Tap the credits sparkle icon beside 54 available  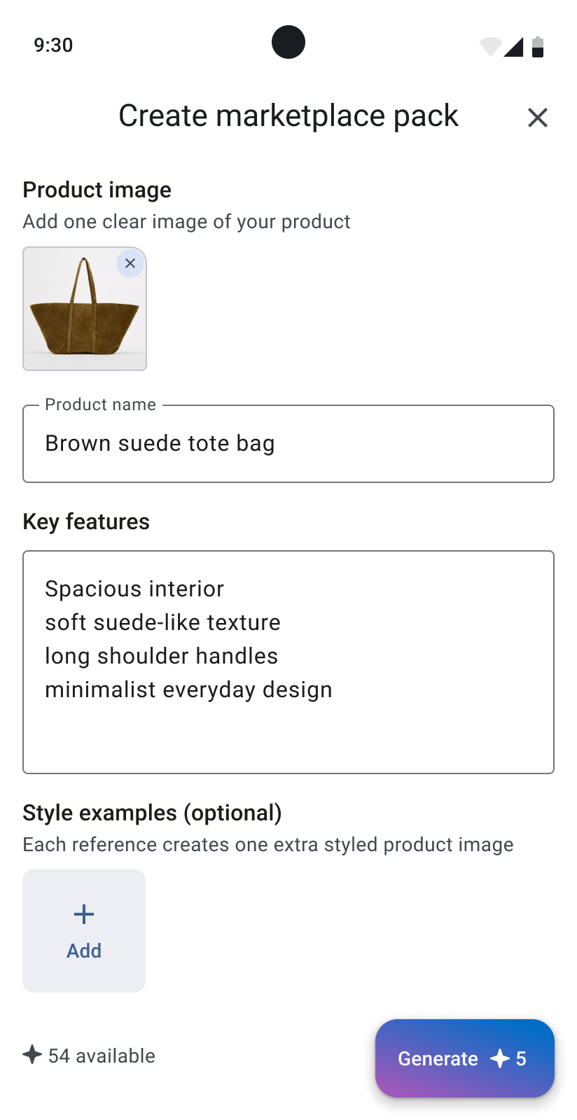(x=32, y=1054)
